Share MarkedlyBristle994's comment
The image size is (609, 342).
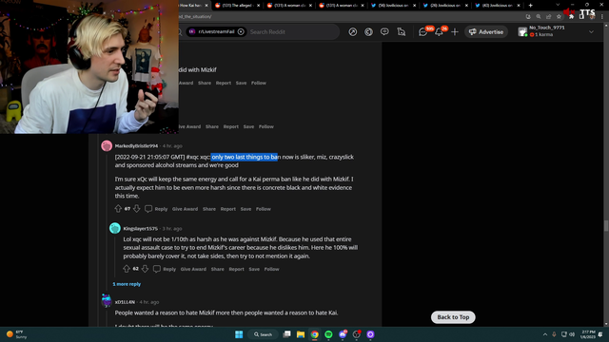point(209,209)
